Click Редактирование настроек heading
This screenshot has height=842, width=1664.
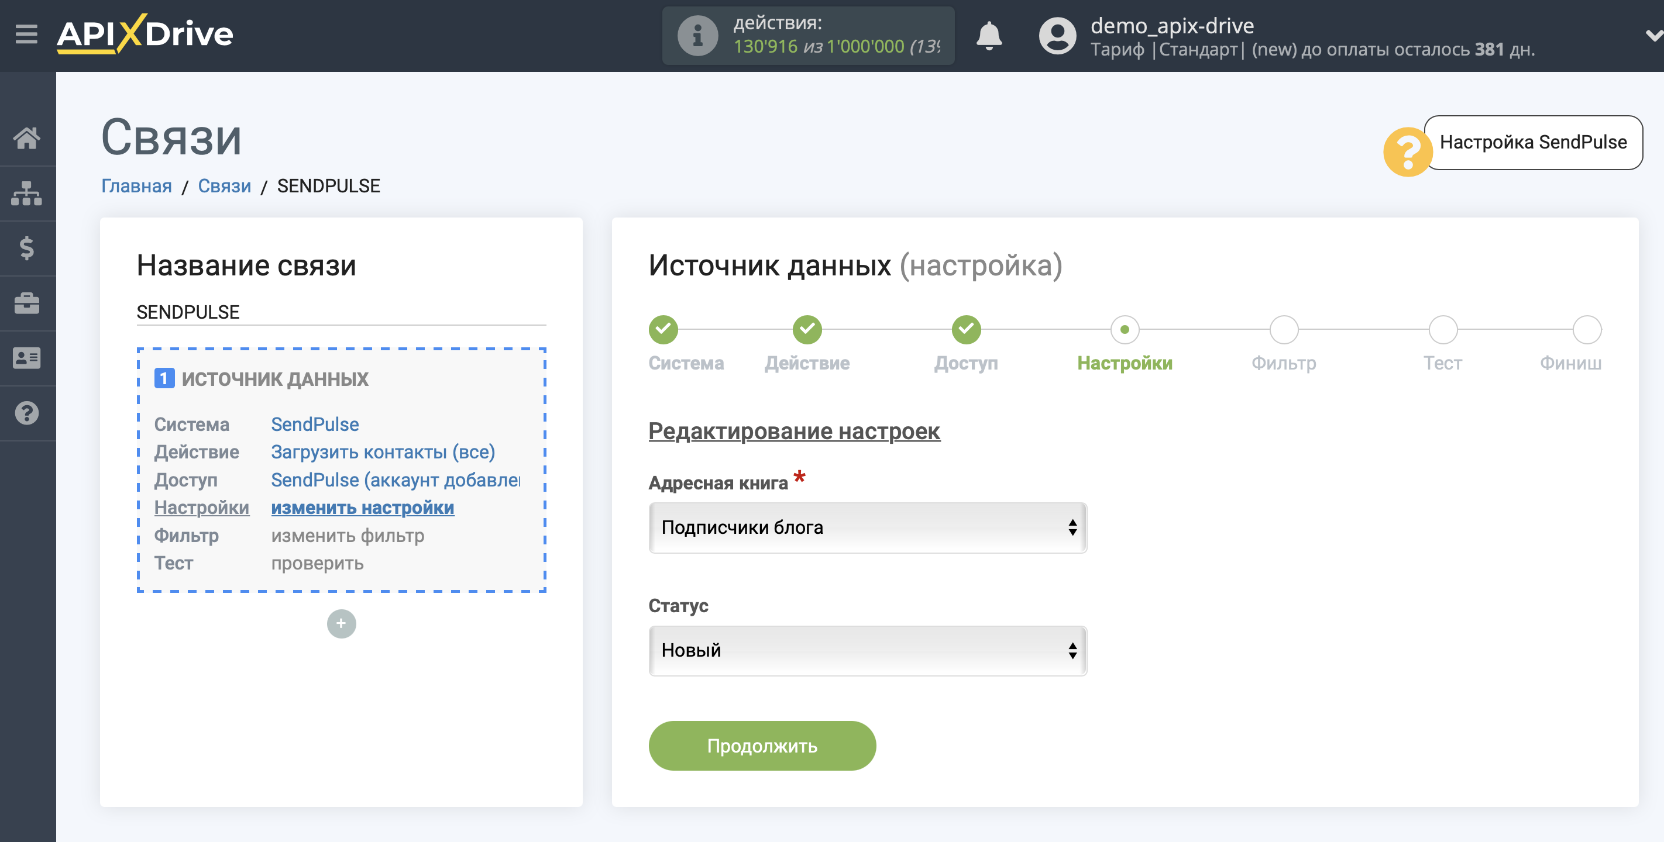[x=794, y=431]
